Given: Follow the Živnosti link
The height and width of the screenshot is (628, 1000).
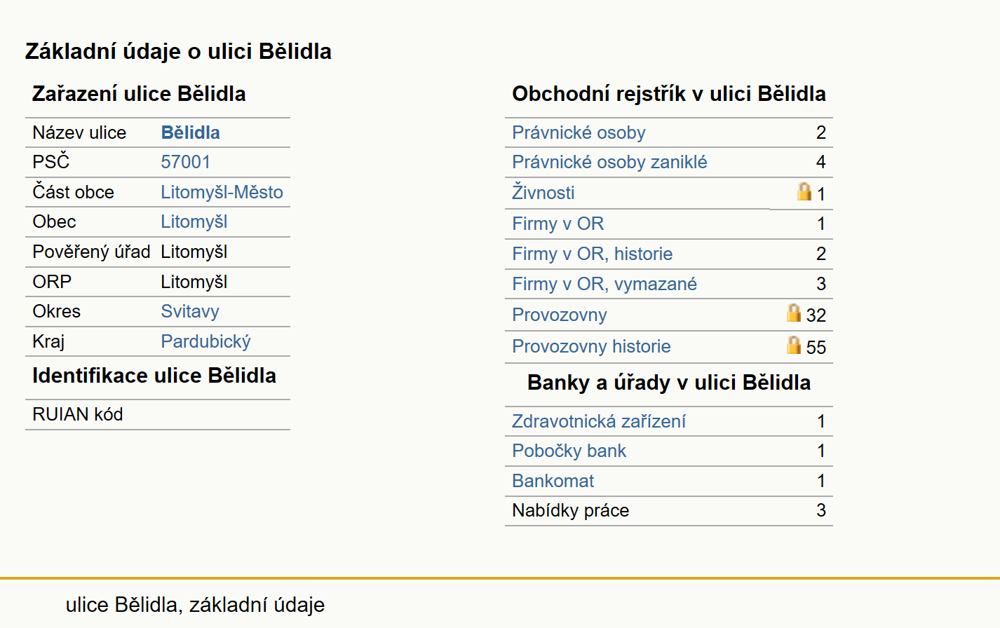Looking at the screenshot, I should 543,192.
